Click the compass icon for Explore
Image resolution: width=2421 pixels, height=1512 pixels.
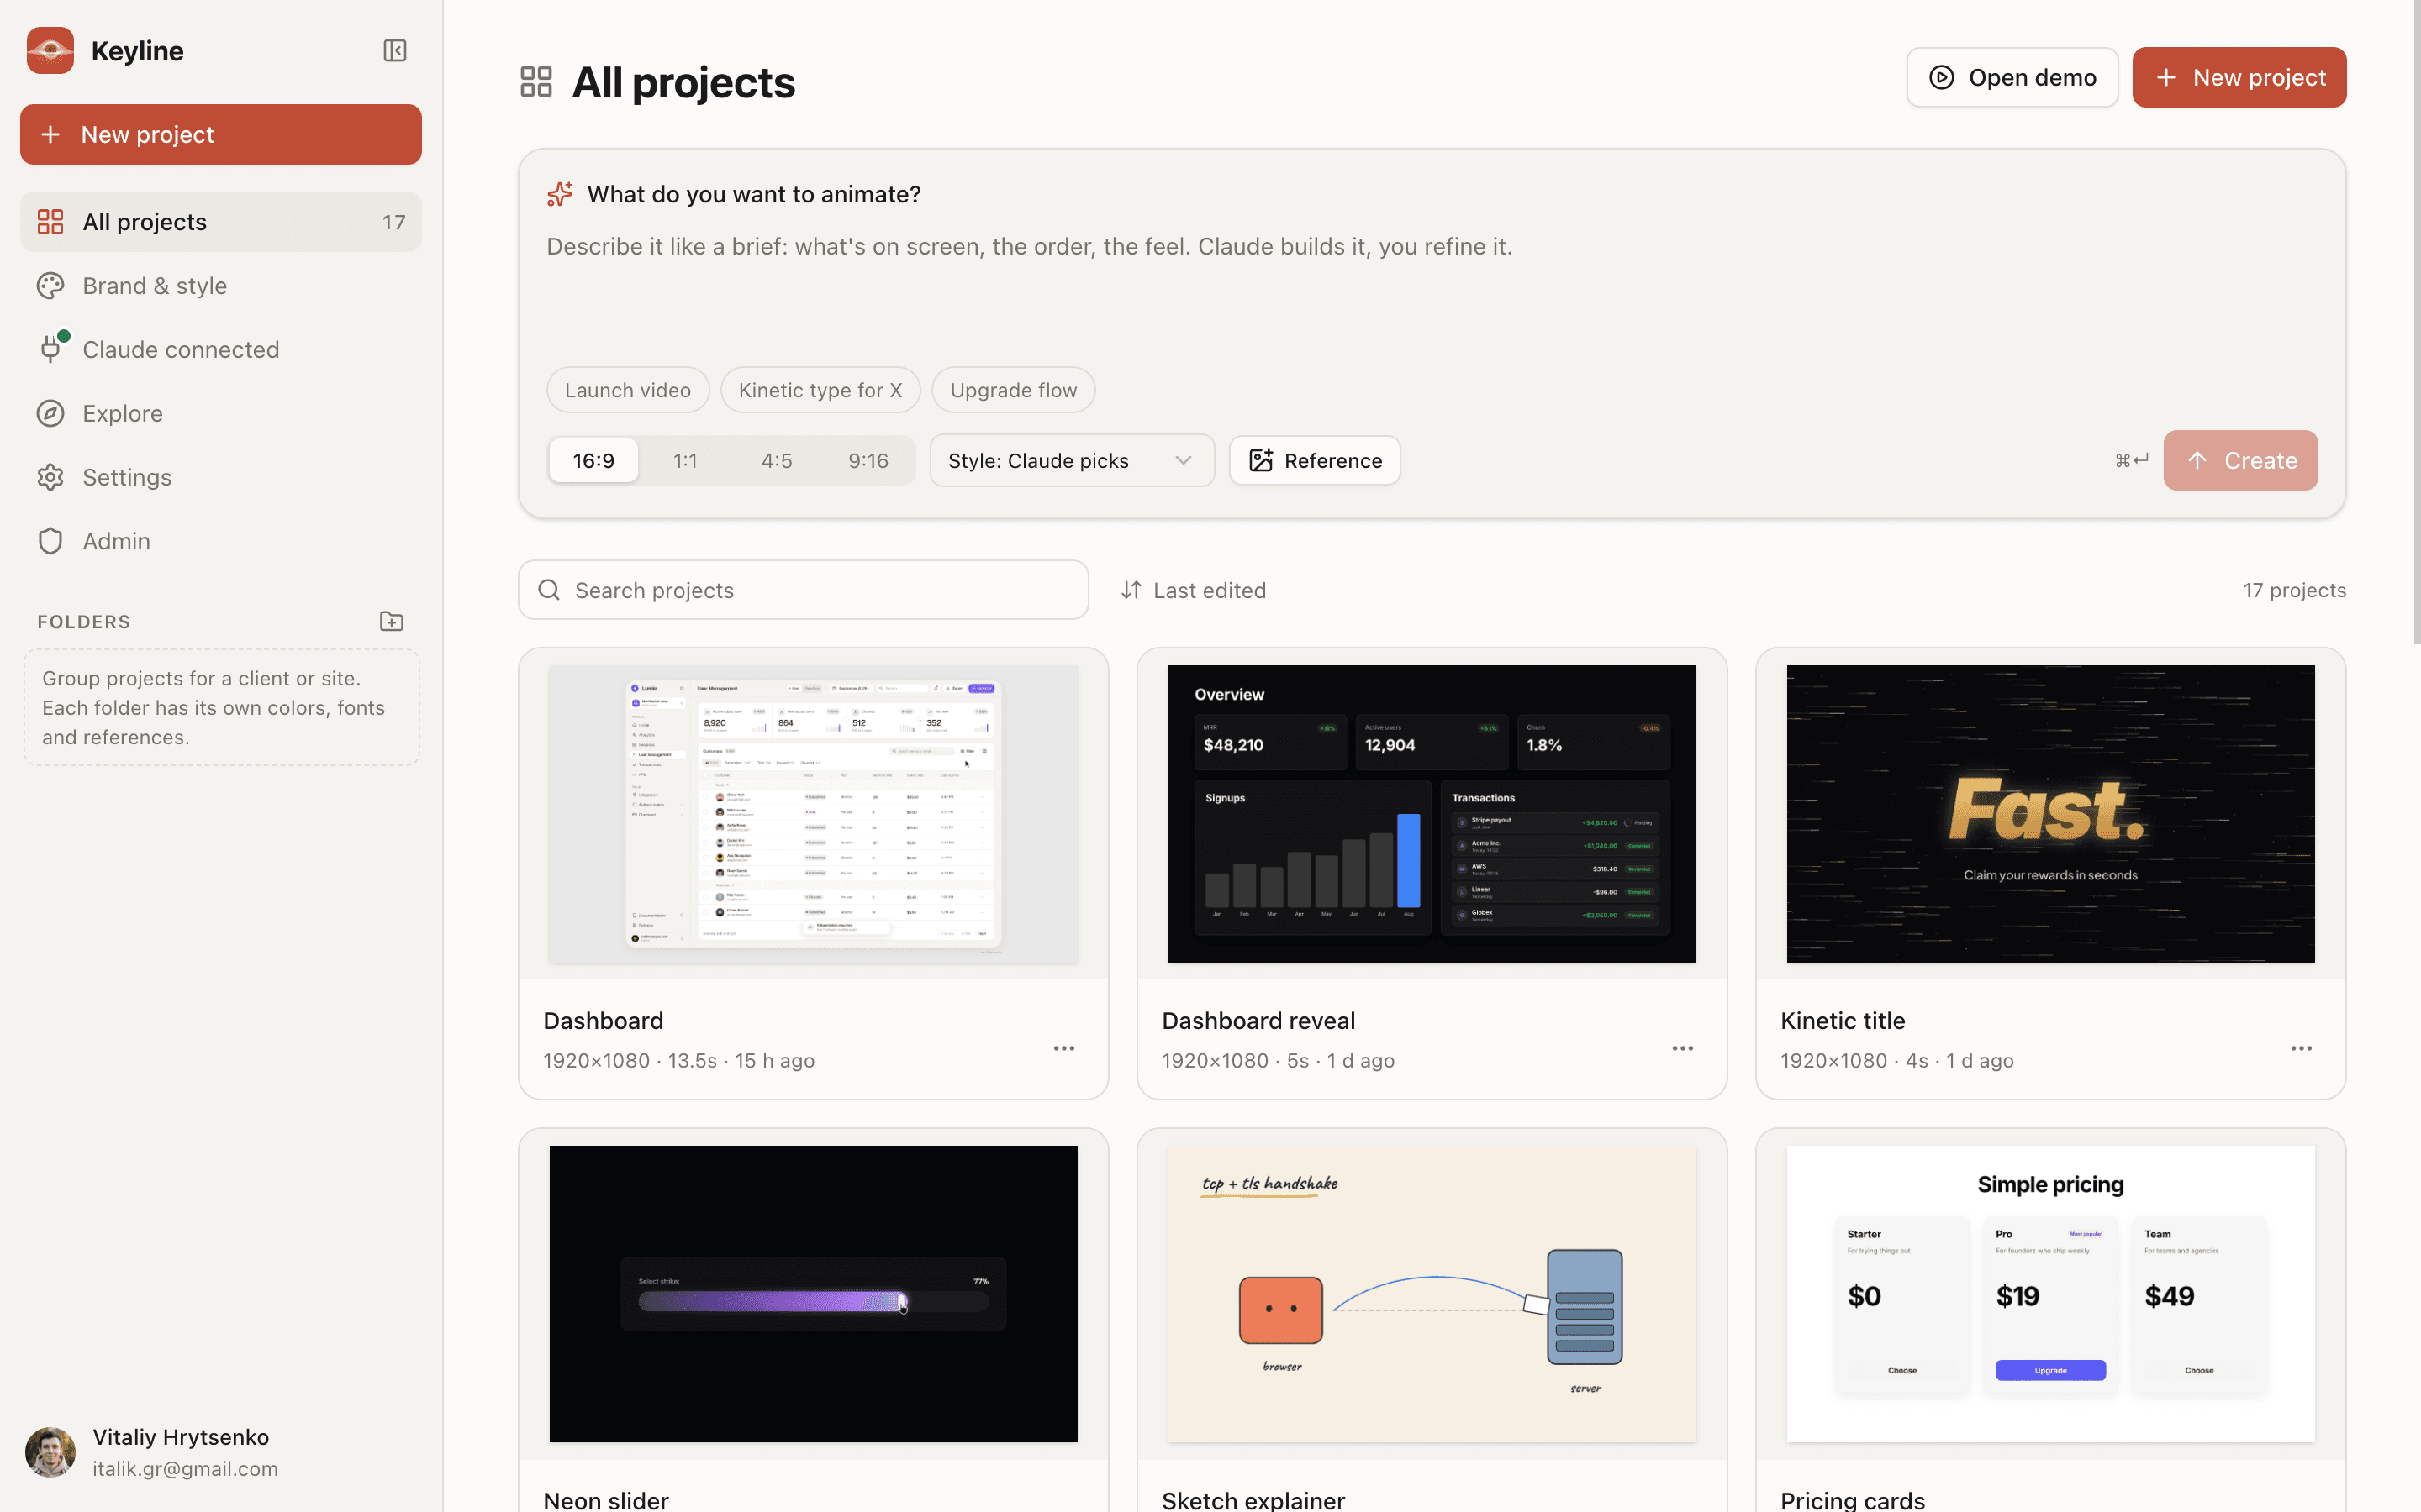(50, 413)
